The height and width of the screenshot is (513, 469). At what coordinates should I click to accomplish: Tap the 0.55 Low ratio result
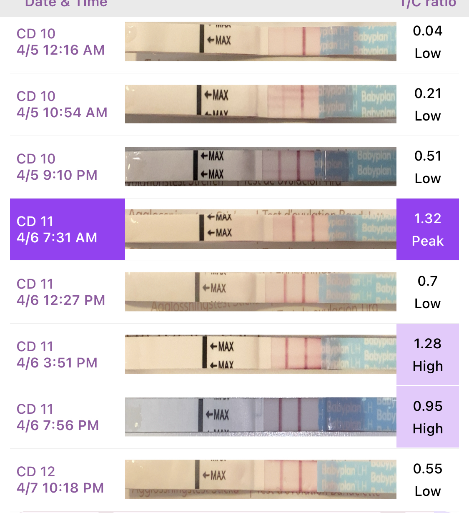(x=427, y=480)
